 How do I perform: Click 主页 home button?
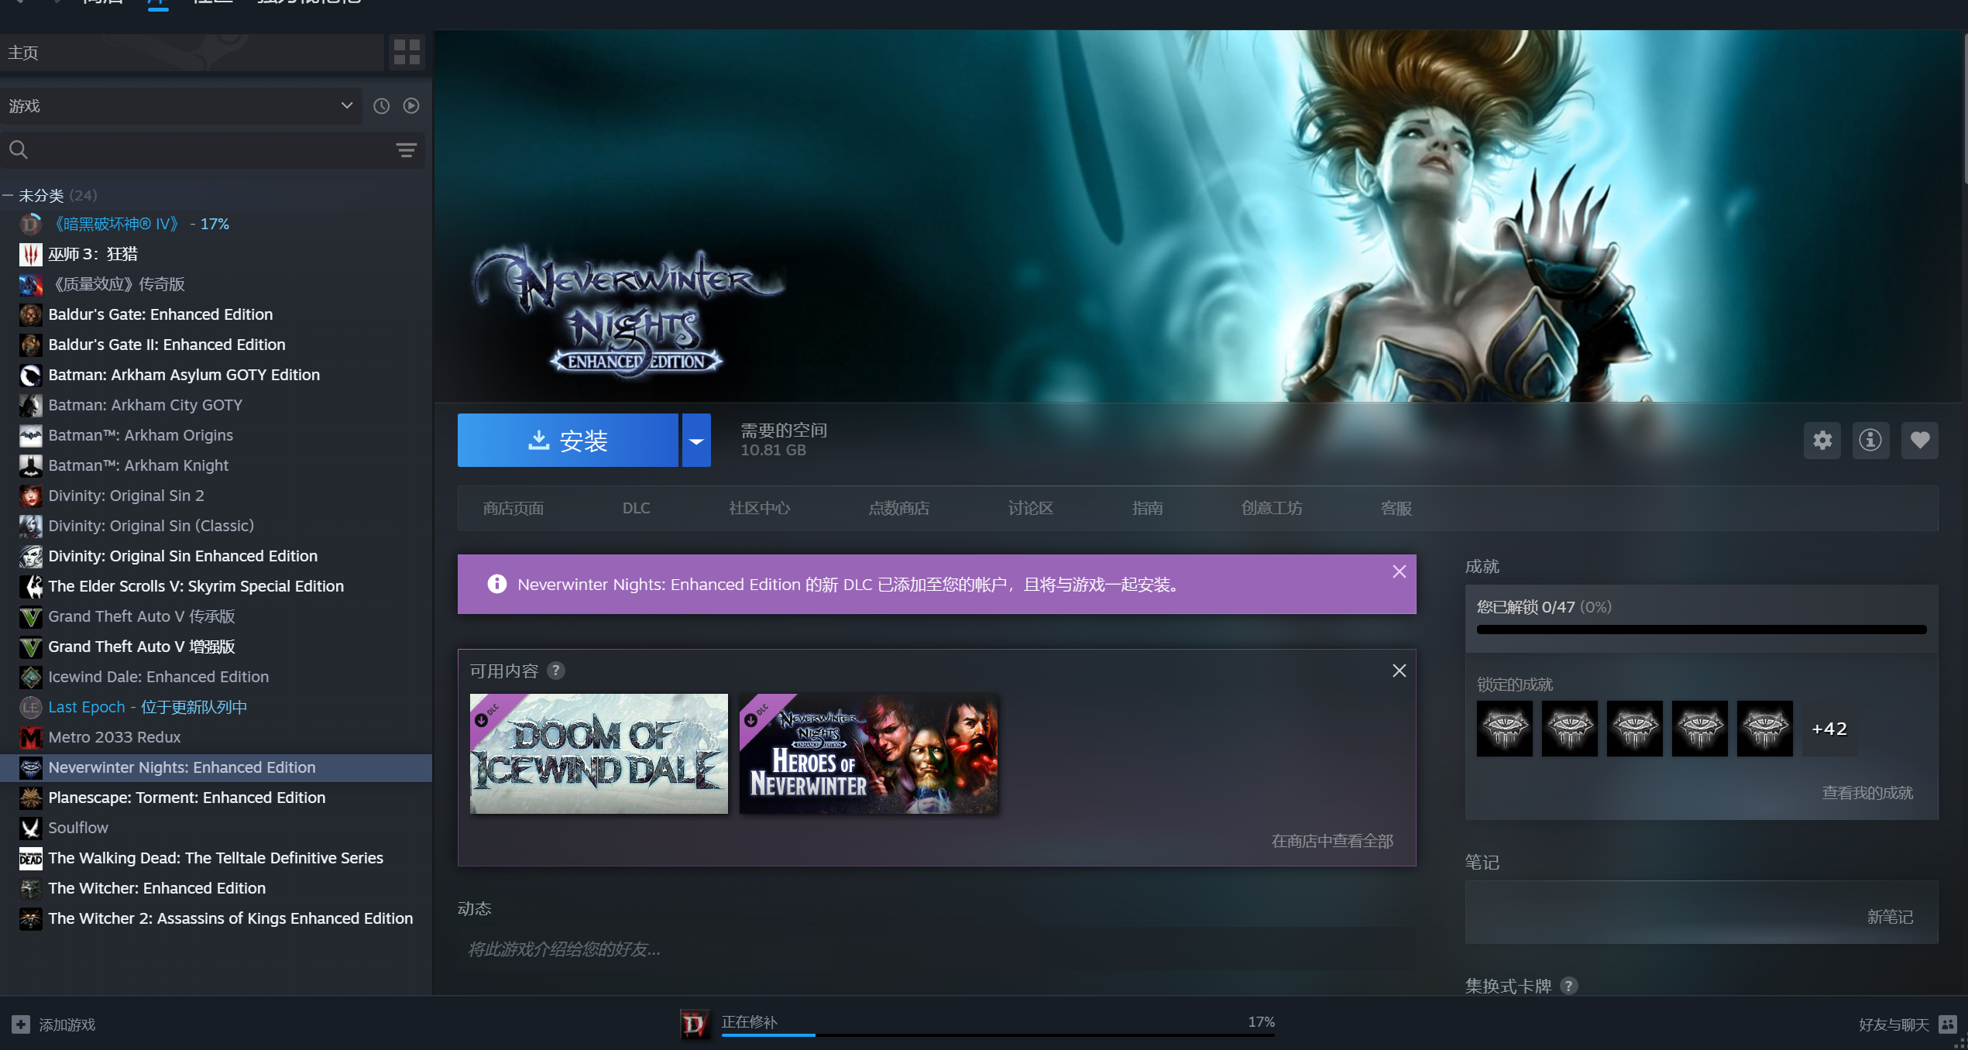click(191, 53)
